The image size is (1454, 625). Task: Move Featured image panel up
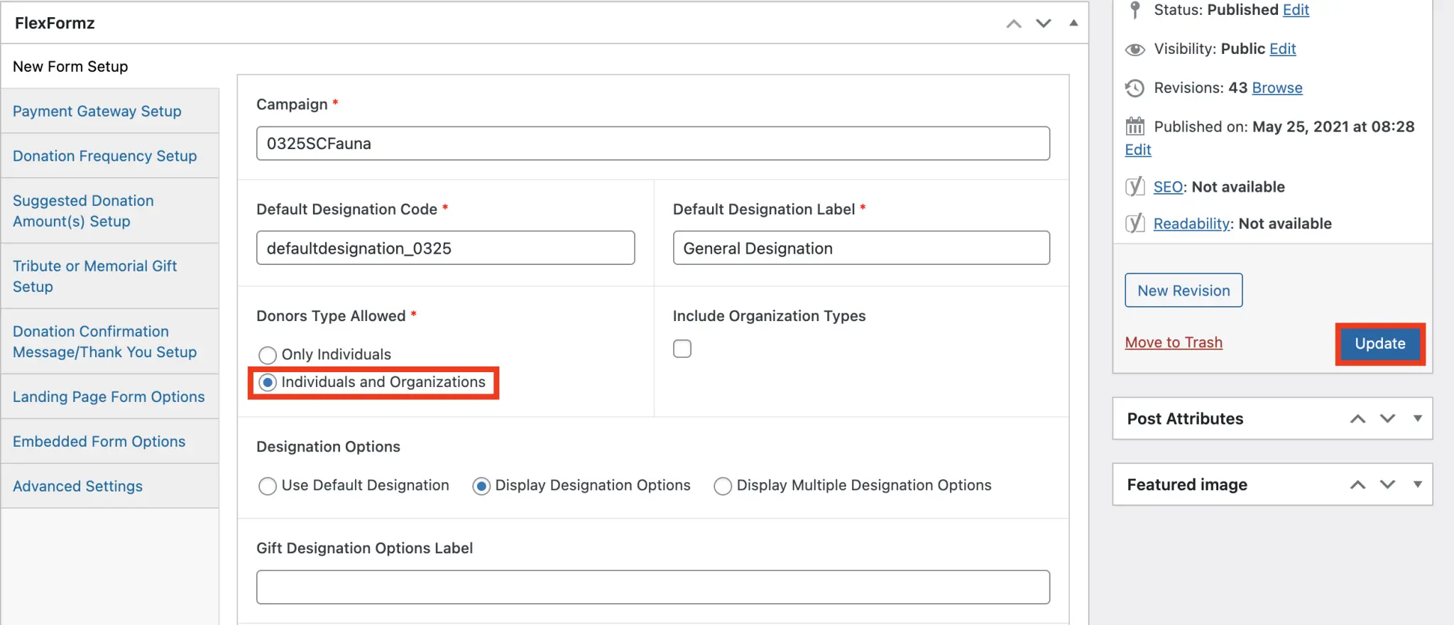[1357, 484]
